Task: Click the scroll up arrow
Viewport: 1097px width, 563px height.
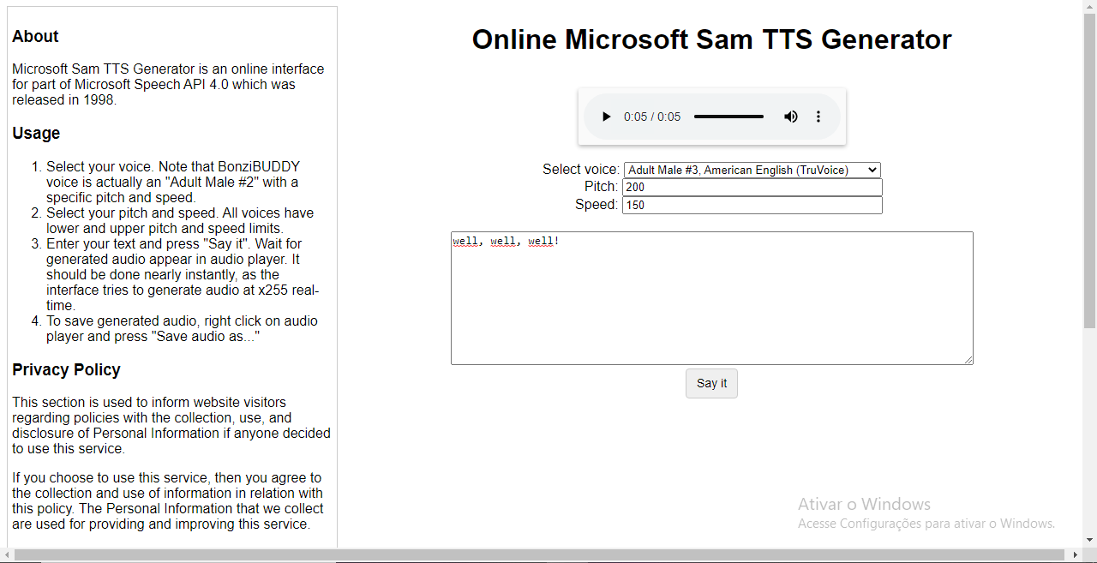Action: click(x=1089, y=7)
